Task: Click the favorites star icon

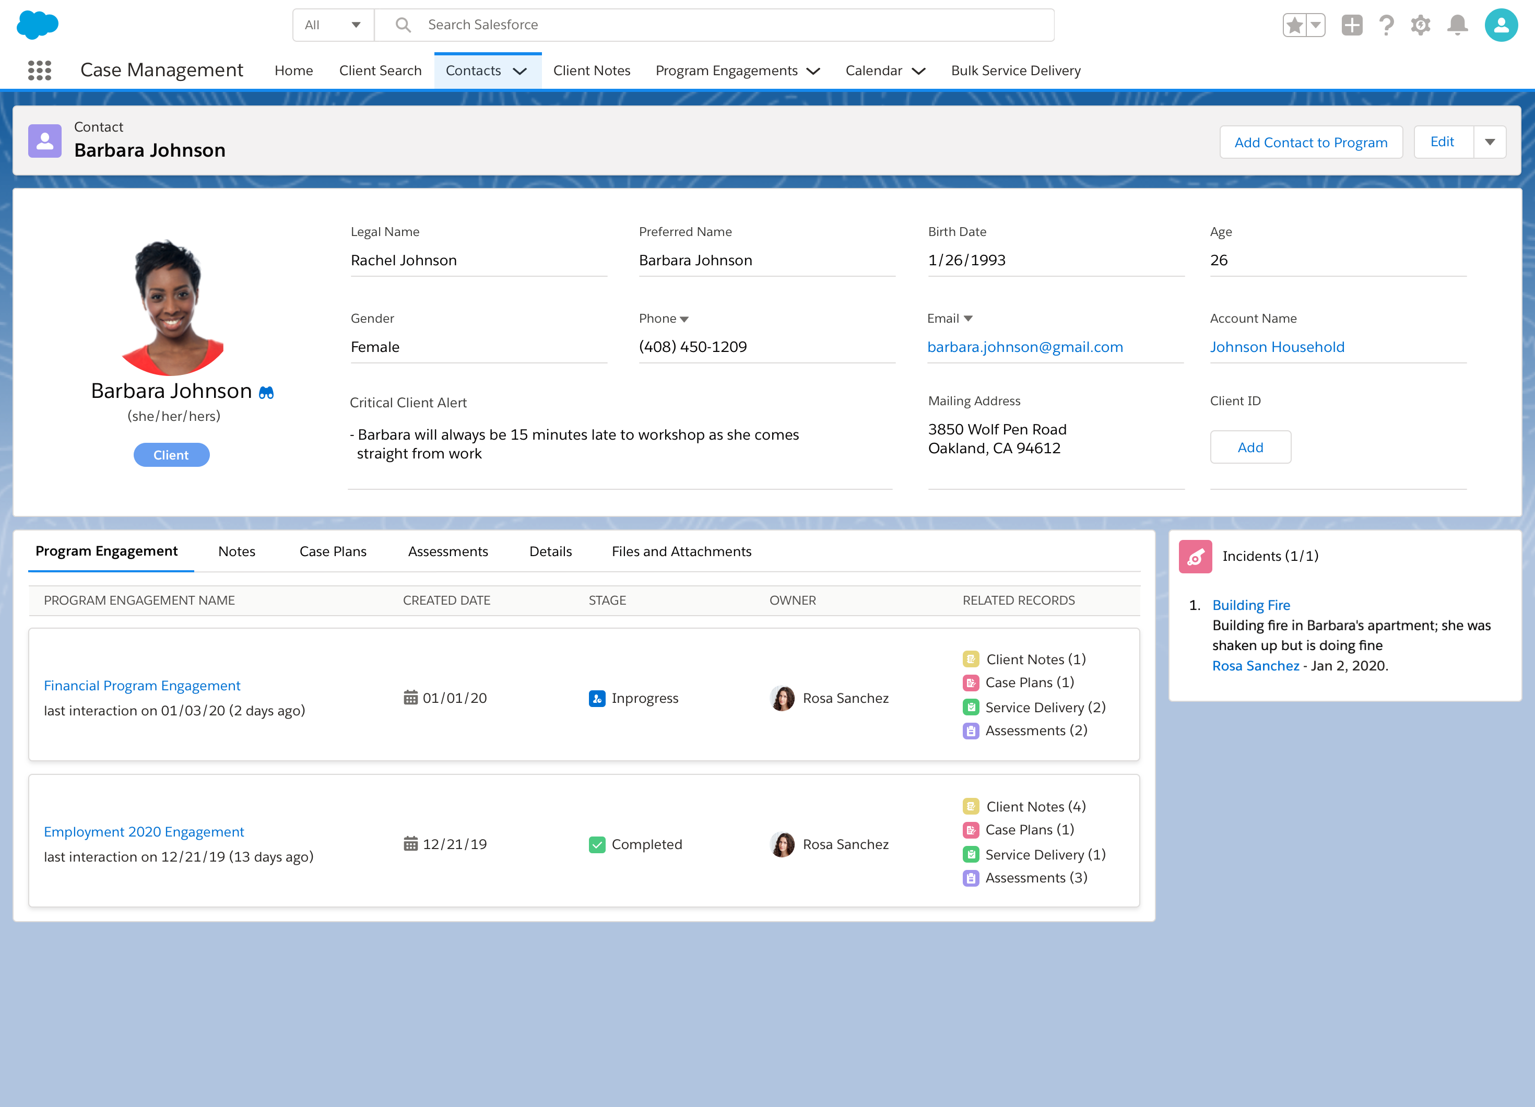Action: pos(1294,26)
